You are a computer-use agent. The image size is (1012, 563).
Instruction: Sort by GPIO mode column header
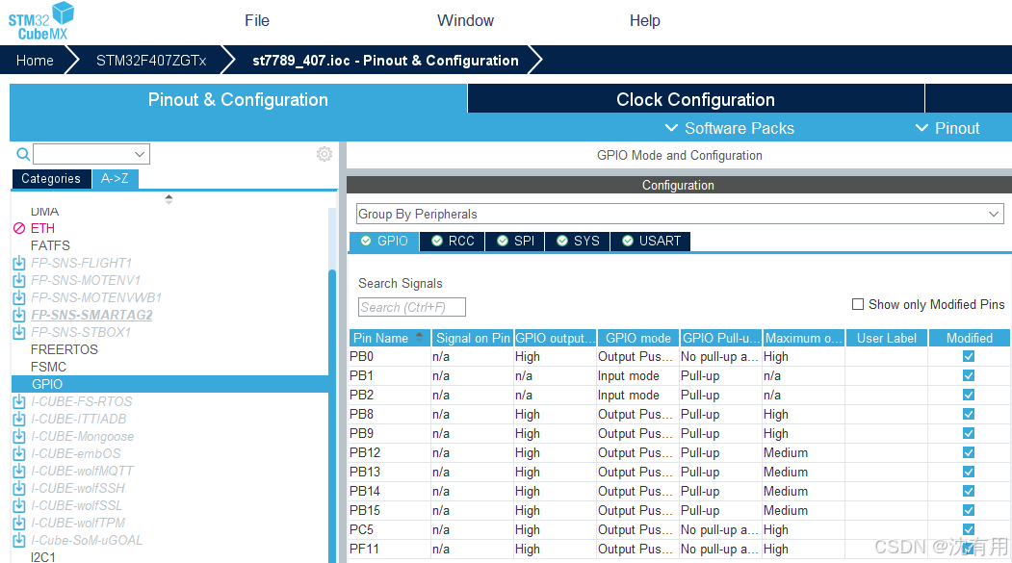click(638, 338)
